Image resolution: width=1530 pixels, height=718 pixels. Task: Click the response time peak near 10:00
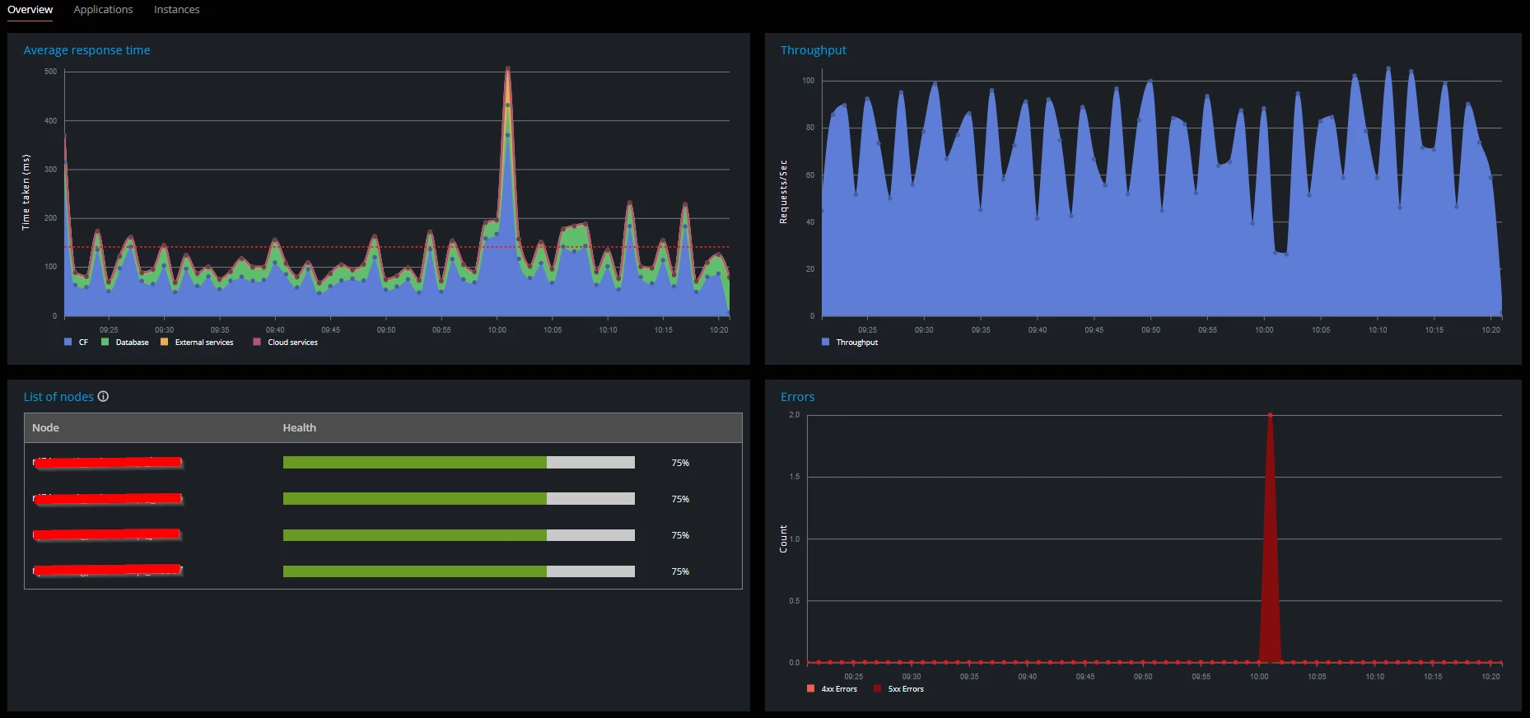pyautogui.click(x=507, y=69)
